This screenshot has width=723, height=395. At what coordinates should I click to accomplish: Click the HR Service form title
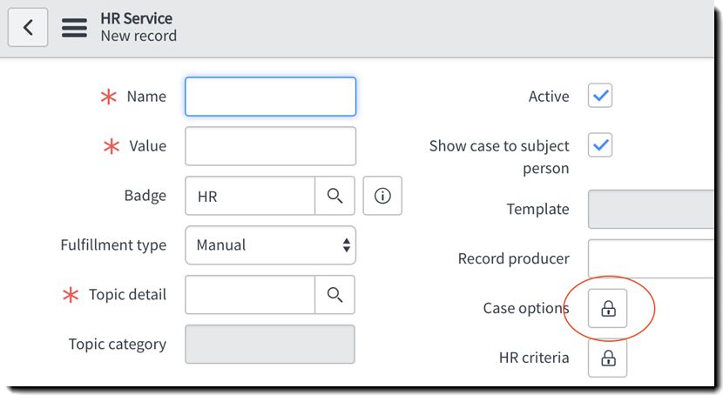coord(136,18)
